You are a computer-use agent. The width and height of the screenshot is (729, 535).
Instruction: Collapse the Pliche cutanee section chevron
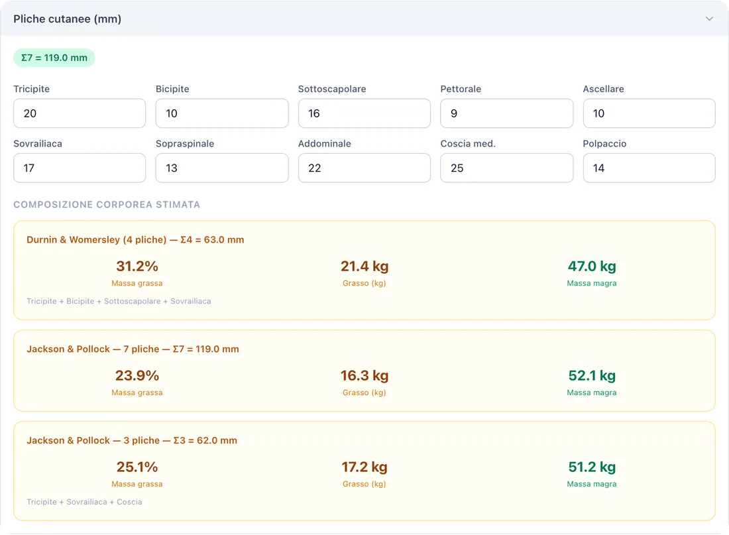[x=709, y=19]
